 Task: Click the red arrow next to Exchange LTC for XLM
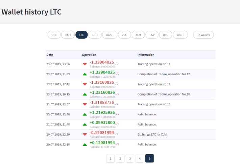pos(85,135)
